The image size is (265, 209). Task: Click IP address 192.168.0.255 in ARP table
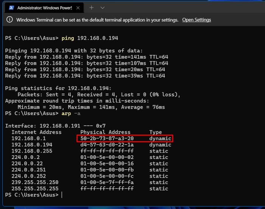pyautogui.click(x=32, y=151)
